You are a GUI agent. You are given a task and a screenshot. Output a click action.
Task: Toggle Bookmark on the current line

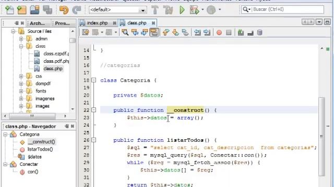pyautogui.click(x=185, y=32)
